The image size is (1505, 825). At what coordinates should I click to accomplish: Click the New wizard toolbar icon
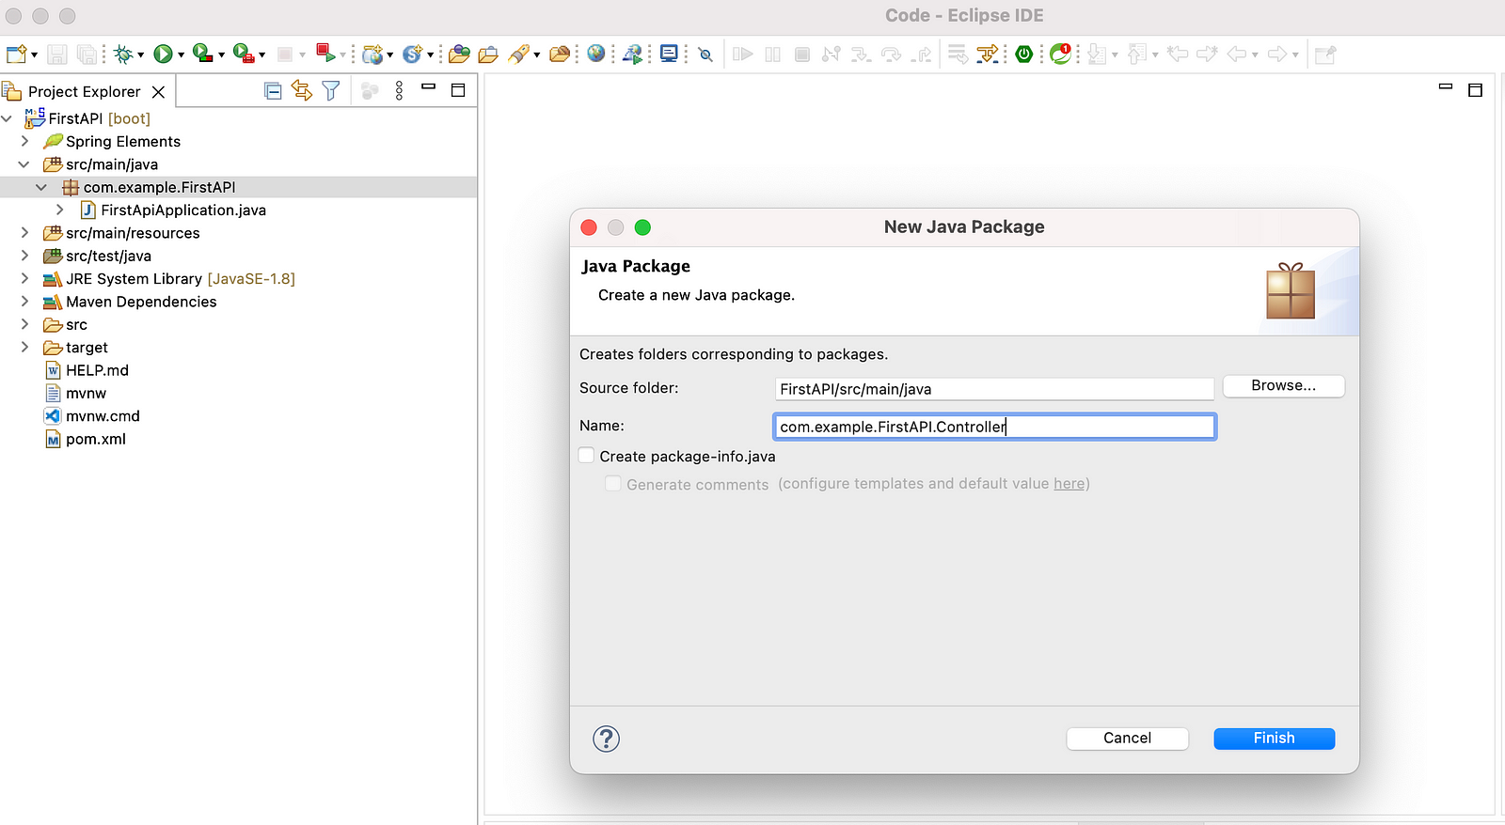(16, 54)
